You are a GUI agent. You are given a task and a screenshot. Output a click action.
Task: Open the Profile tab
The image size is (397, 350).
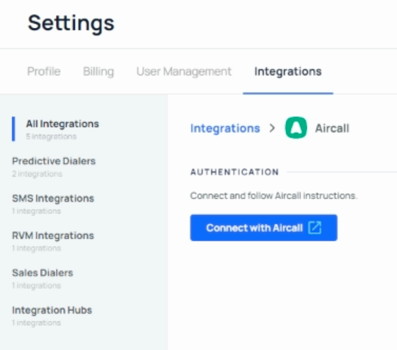[44, 72]
